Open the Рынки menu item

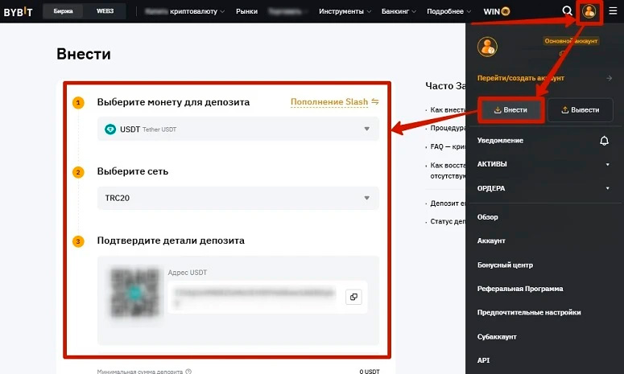[x=247, y=11]
